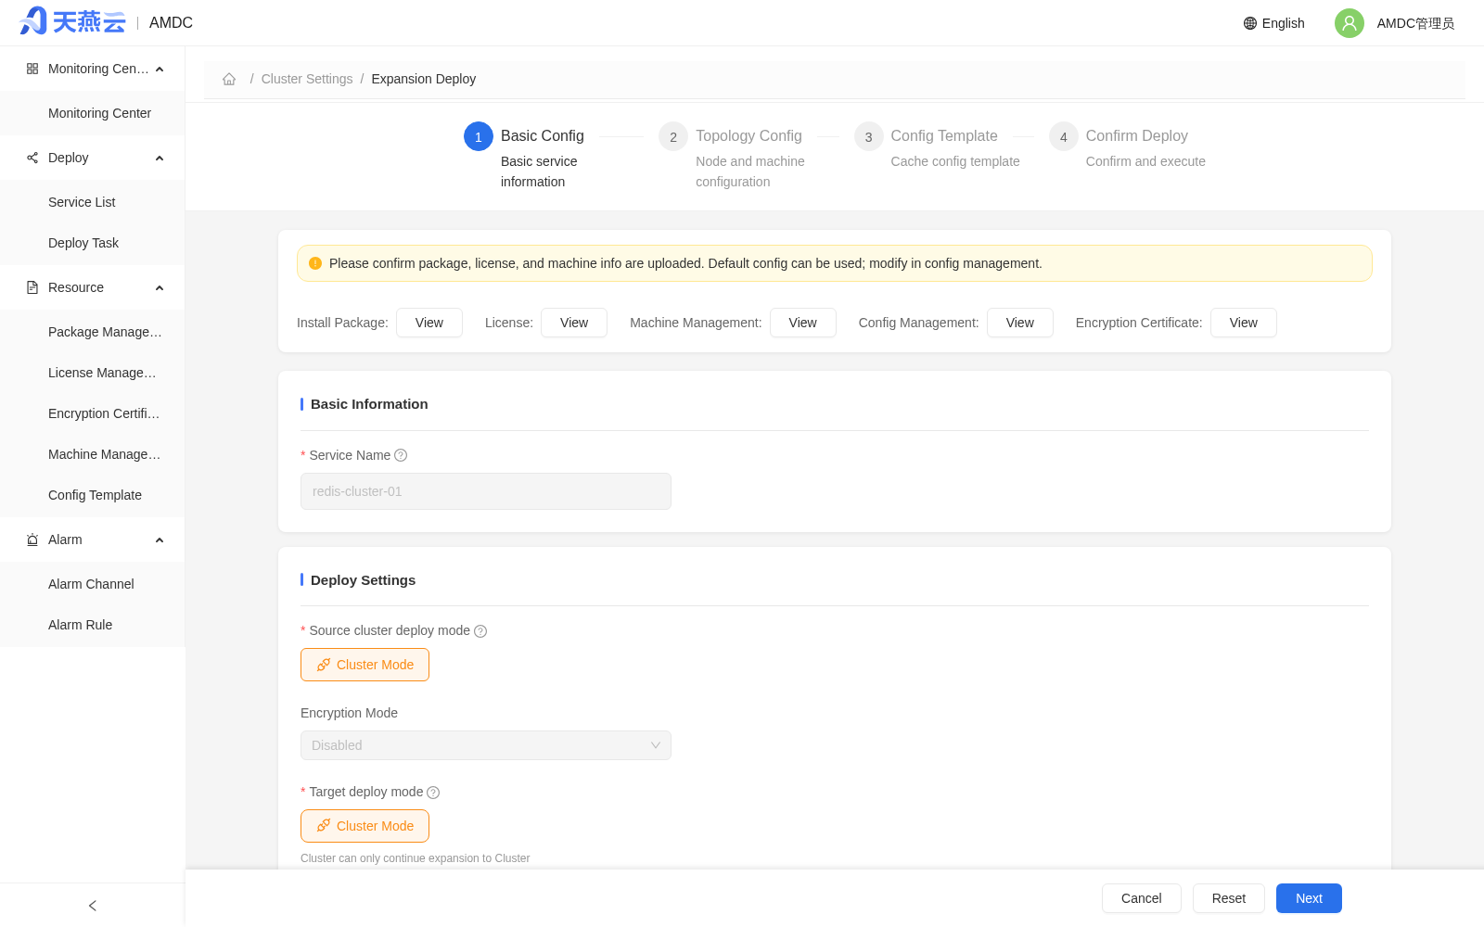The image size is (1484, 927).
Task: Collapse the Resource menu group
Action: point(160,287)
